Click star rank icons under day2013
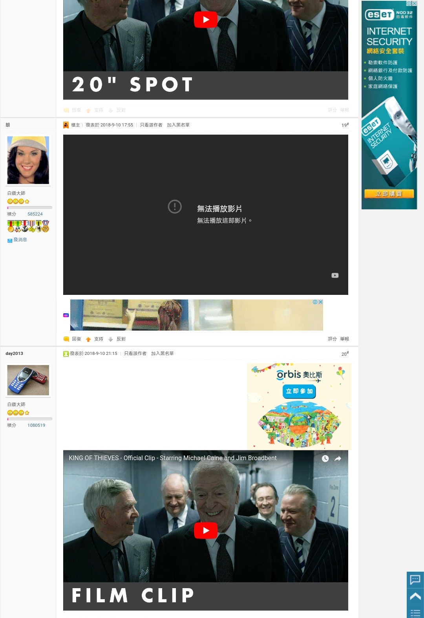Screen dimensions: 424x618 (18, 413)
